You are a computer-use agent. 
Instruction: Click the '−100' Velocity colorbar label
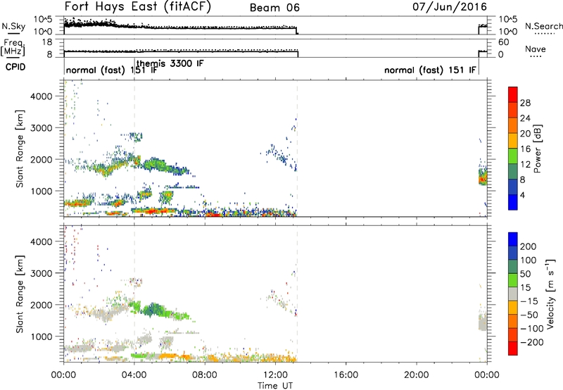[x=531, y=329]
